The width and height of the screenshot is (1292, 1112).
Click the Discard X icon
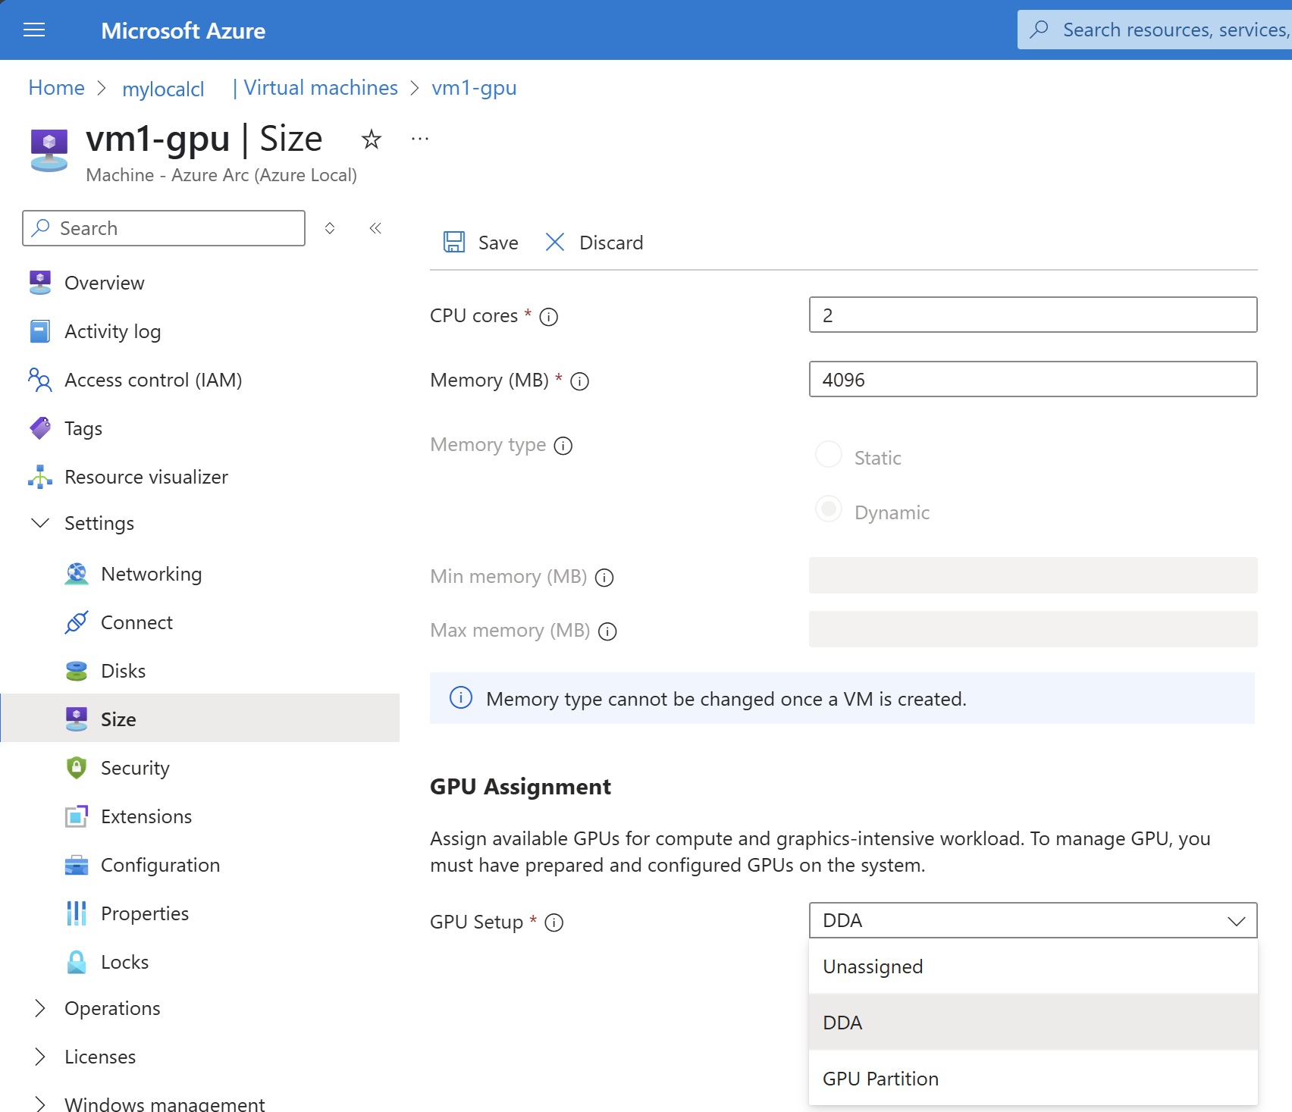coord(555,243)
